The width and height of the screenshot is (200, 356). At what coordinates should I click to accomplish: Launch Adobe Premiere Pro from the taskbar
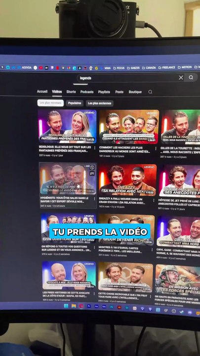click(89, 306)
